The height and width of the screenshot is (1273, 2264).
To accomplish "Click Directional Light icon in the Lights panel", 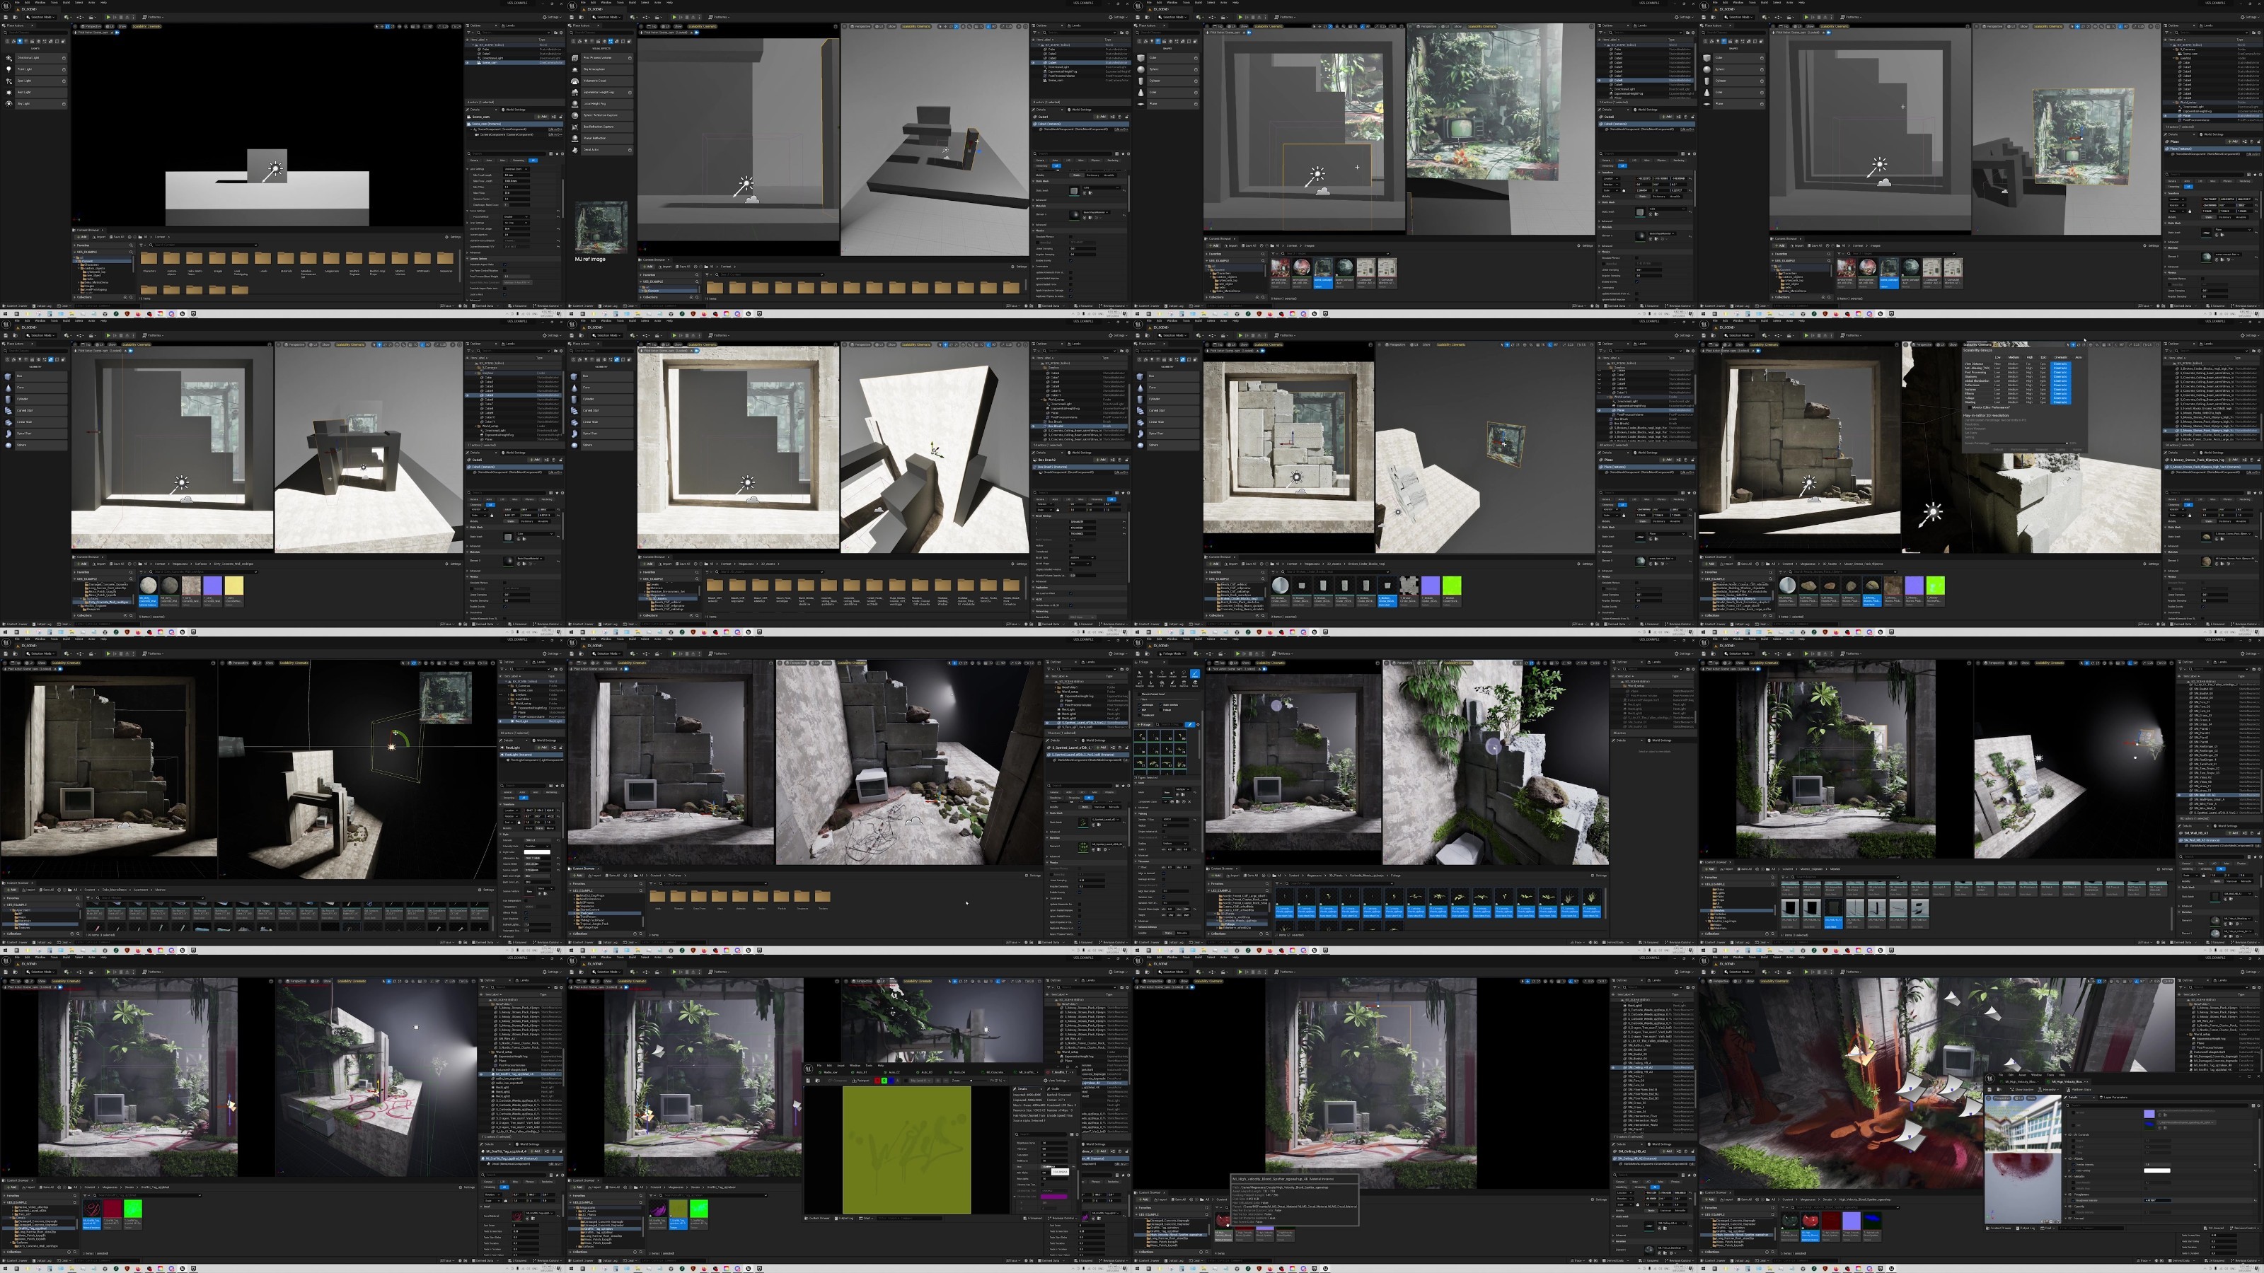I will (8, 58).
